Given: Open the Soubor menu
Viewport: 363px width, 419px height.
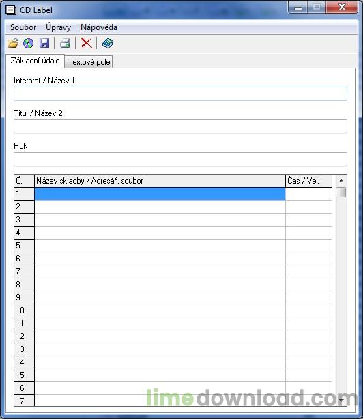Looking at the screenshot, I should click(23, 27).
